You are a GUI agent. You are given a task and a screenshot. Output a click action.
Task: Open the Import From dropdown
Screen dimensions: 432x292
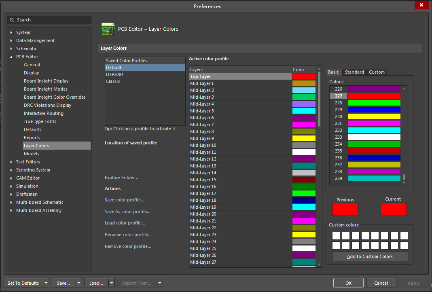pyautogui.click(x=159, y=283)
